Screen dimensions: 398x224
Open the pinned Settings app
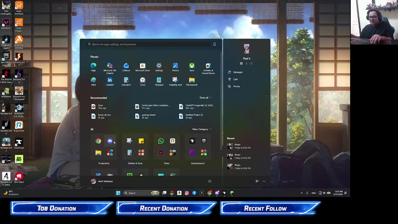pos(159,67)
